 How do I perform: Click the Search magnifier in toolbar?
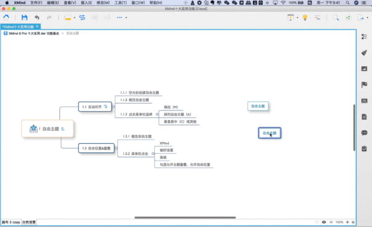coord(335,17)
